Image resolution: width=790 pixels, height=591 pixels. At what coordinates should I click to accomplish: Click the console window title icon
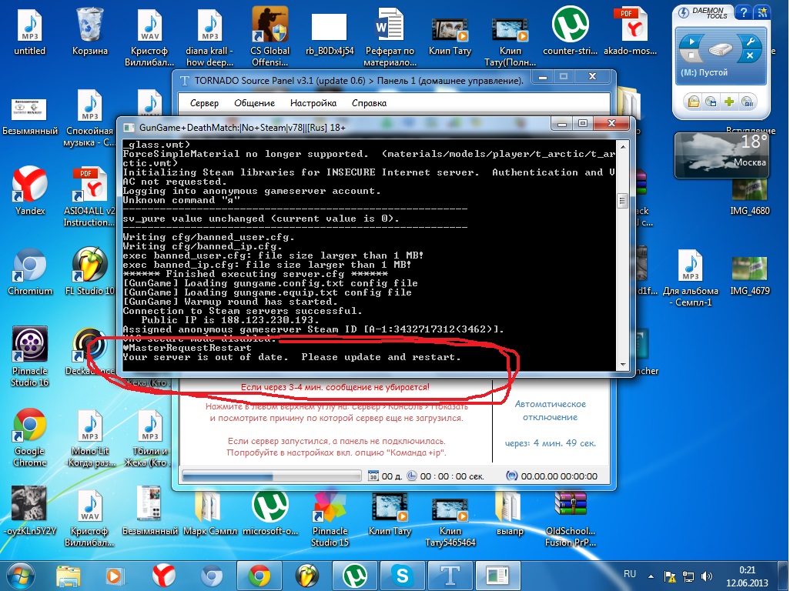[129, 128]
